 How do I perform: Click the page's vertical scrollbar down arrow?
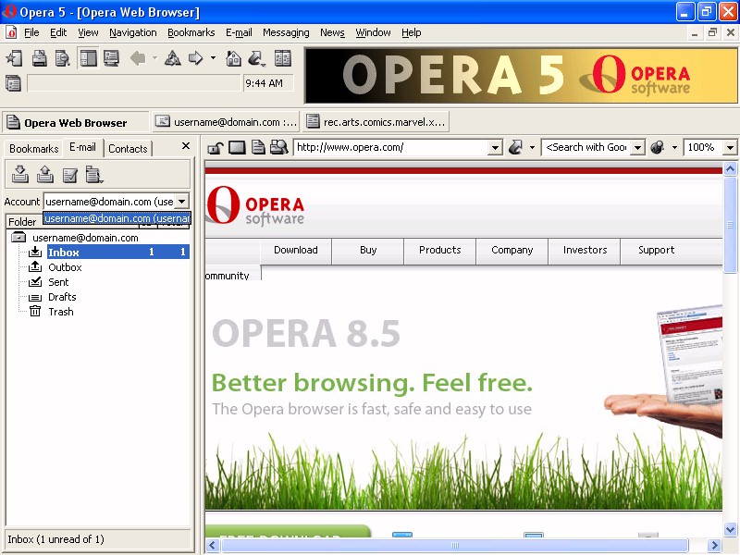coord(730,529)
